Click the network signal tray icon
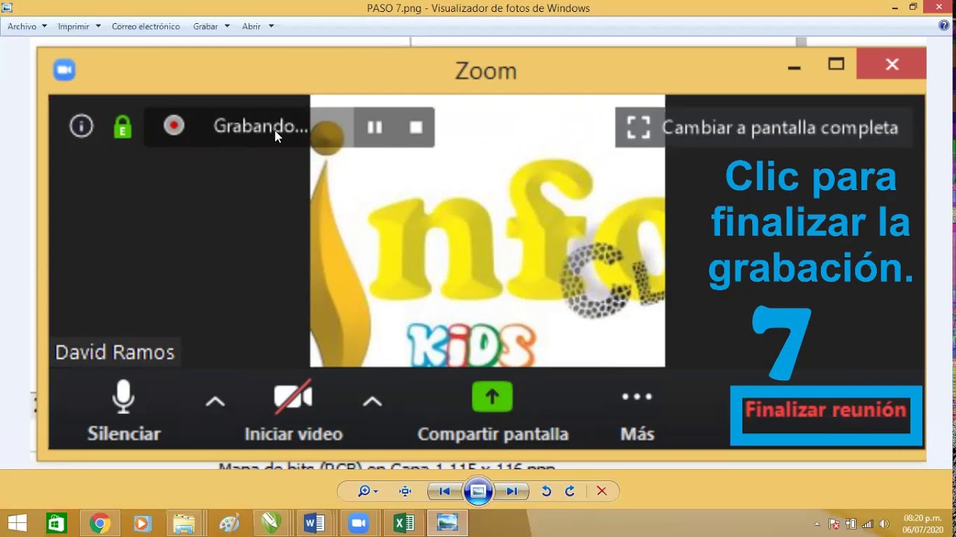 pyautogui.click(x=867, y=524)
